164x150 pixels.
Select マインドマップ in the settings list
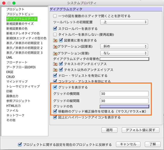tap(17, 81)
